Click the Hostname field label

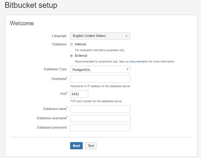[59, 79]
